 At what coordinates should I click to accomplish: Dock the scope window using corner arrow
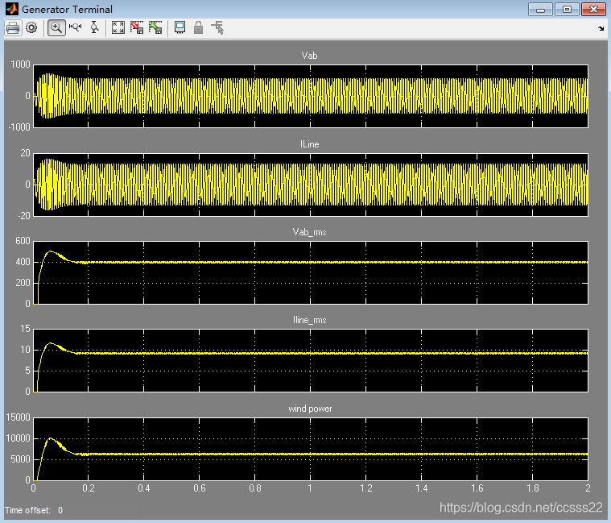pyautogui.click(x=601, y=28)
